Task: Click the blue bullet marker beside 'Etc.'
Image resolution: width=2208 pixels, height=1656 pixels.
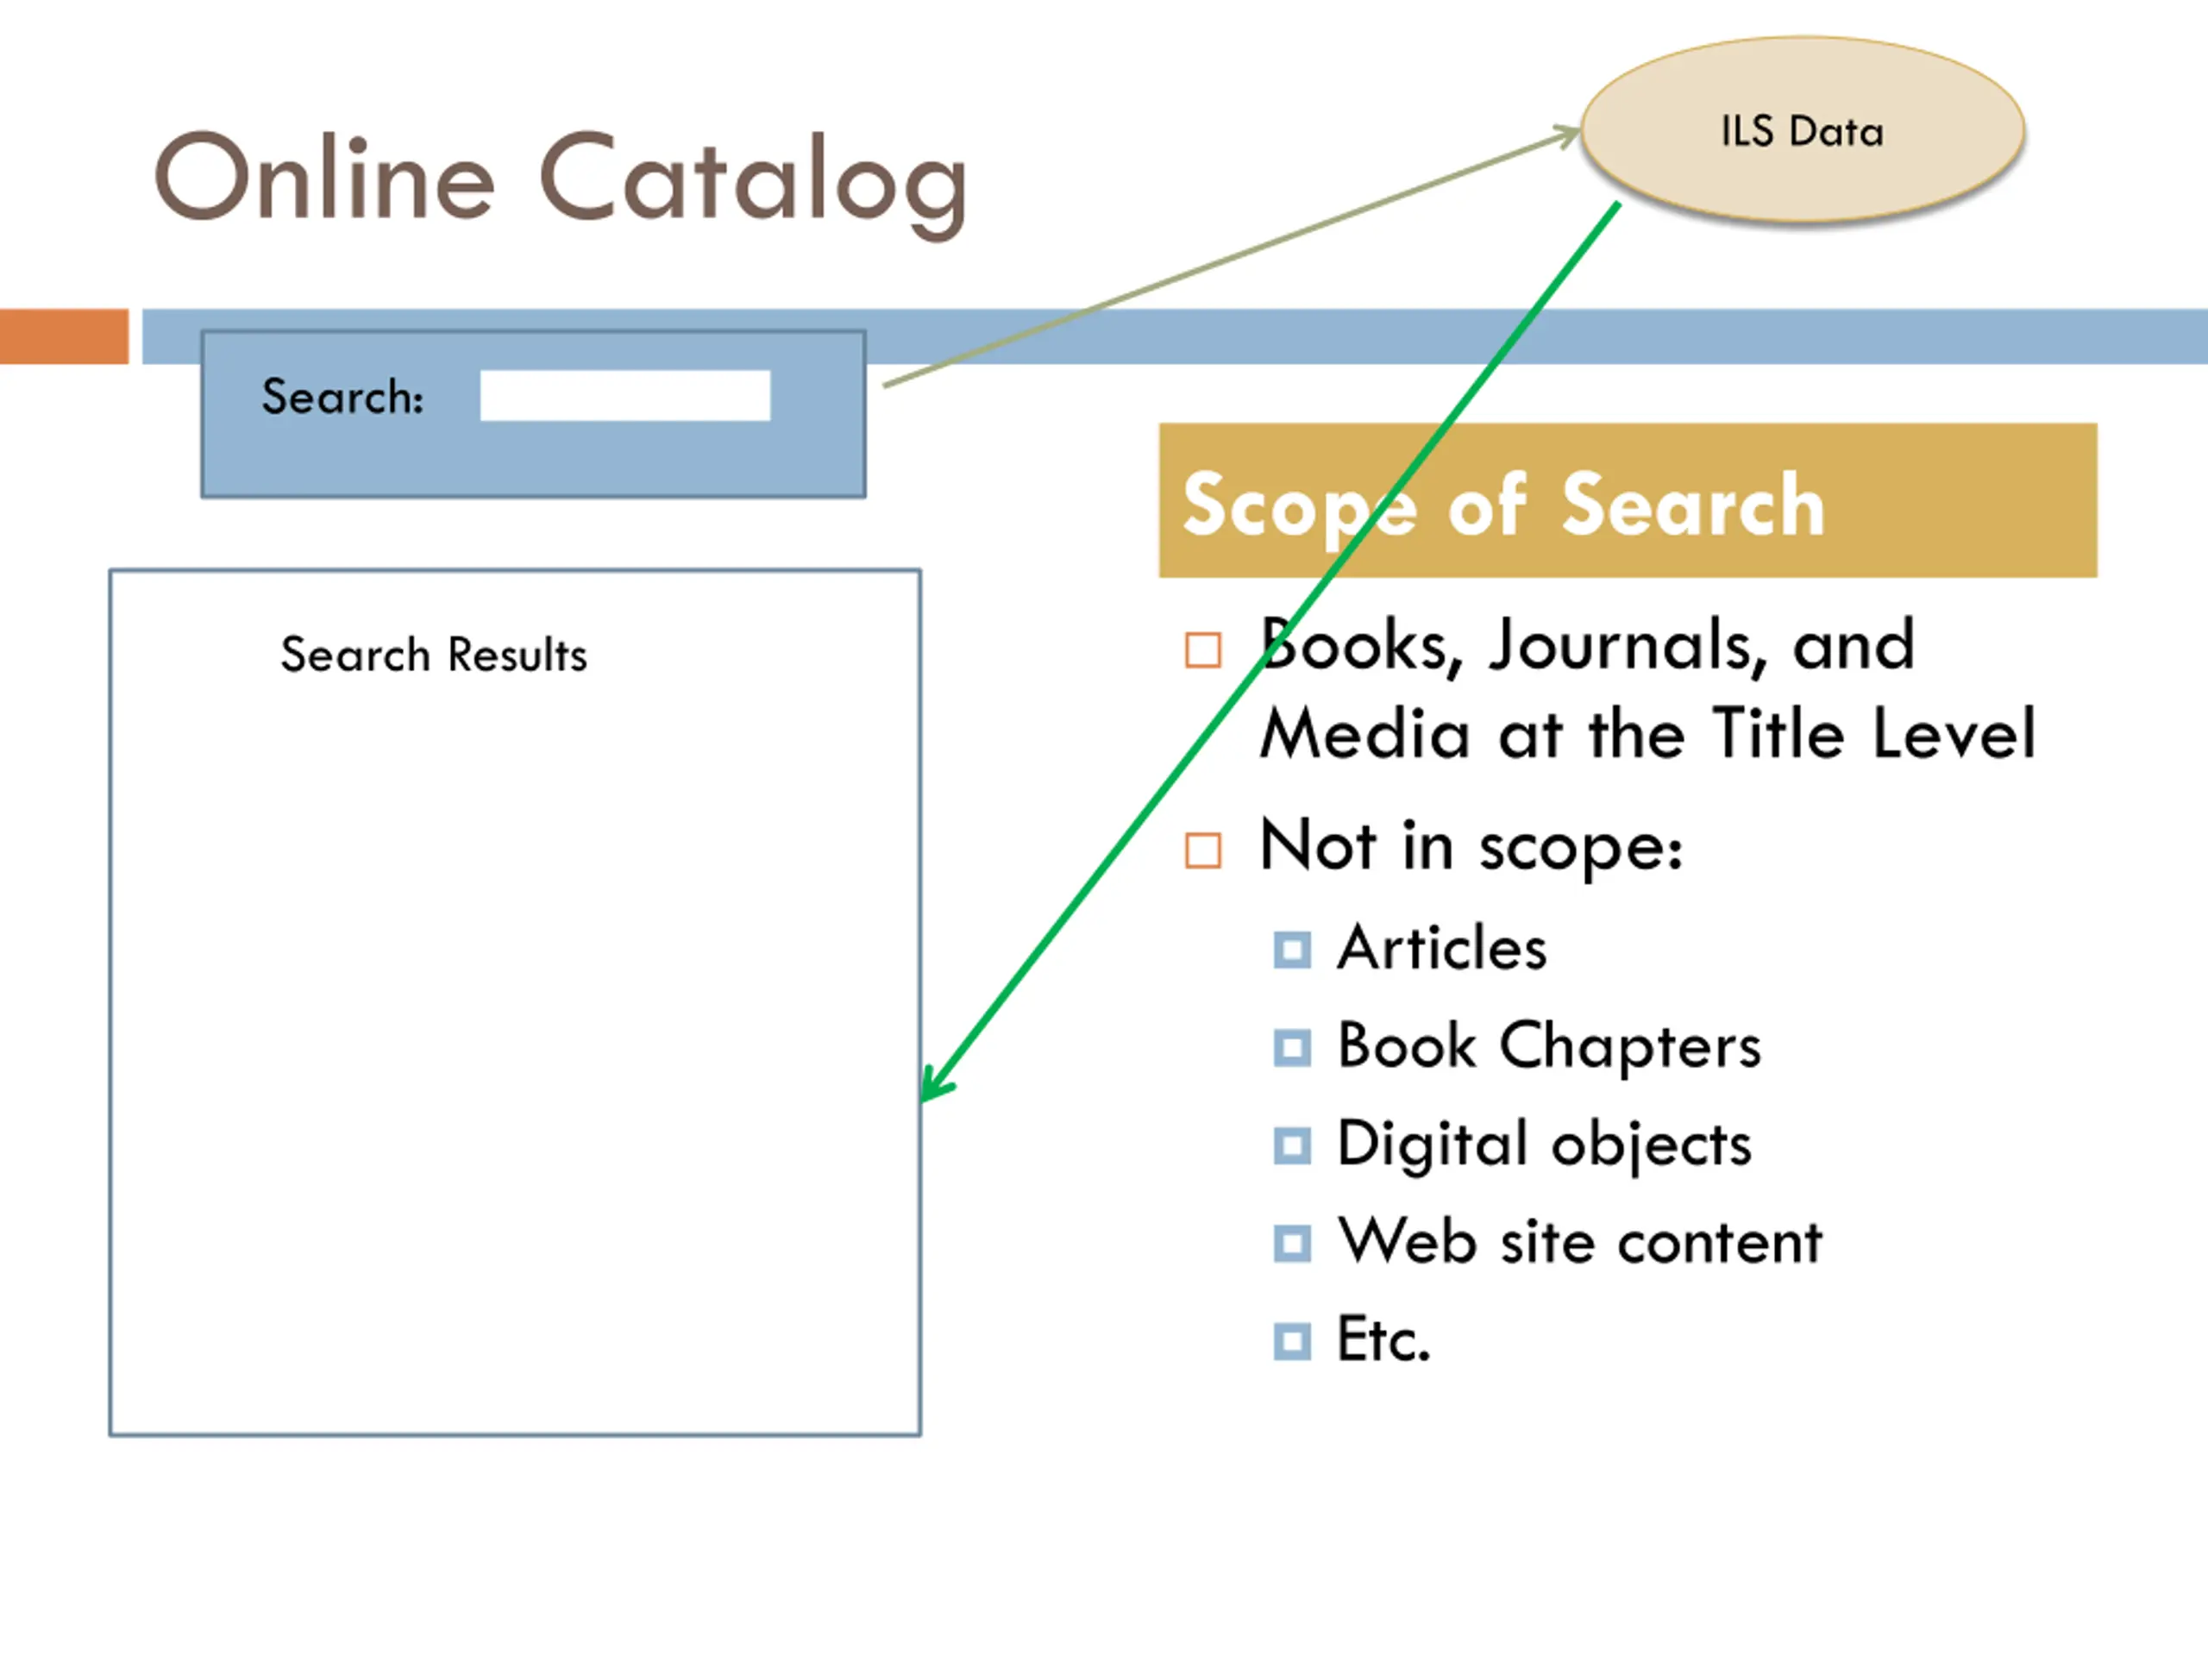Action: coord(1293,1341)
